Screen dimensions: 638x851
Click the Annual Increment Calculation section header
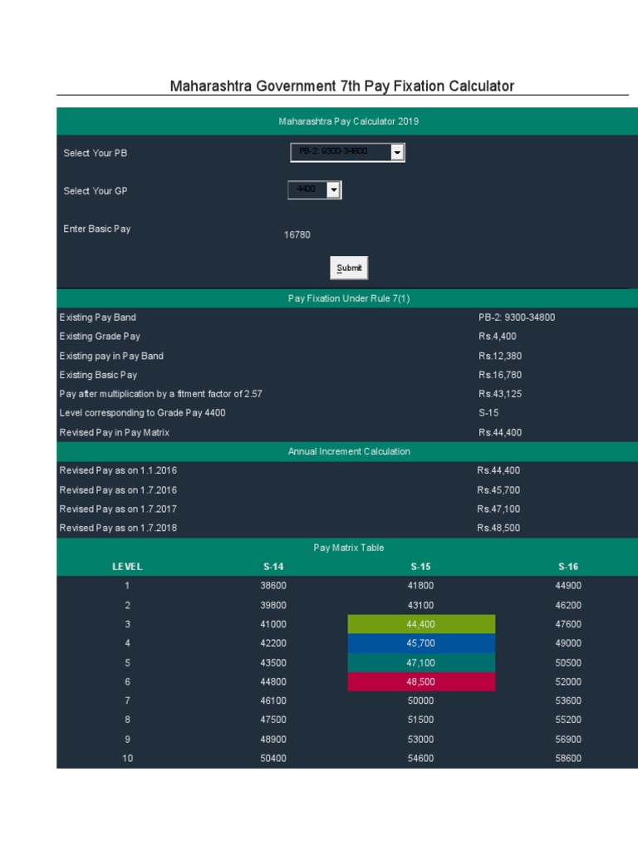(x=348, y=451)
